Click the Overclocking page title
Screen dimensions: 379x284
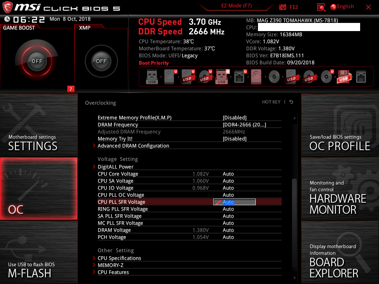101,103
